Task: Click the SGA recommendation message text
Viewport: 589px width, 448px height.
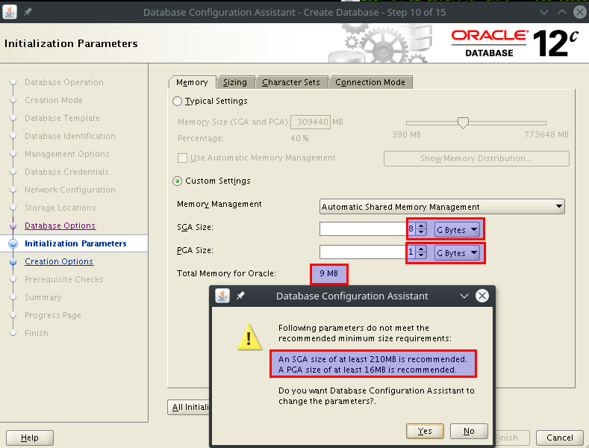Action: pos(373,359)
